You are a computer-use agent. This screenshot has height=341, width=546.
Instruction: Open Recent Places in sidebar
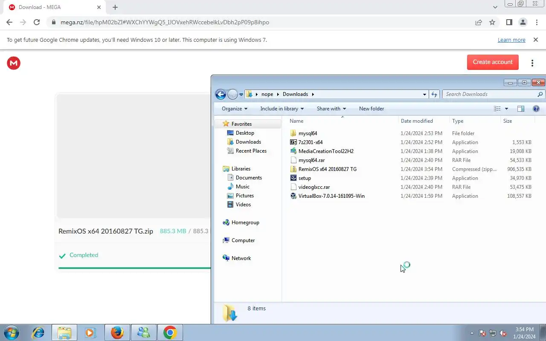(251, 151)
